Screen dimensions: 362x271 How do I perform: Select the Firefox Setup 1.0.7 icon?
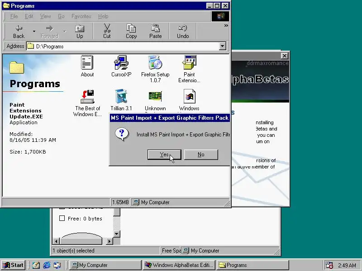click(155, 62)
